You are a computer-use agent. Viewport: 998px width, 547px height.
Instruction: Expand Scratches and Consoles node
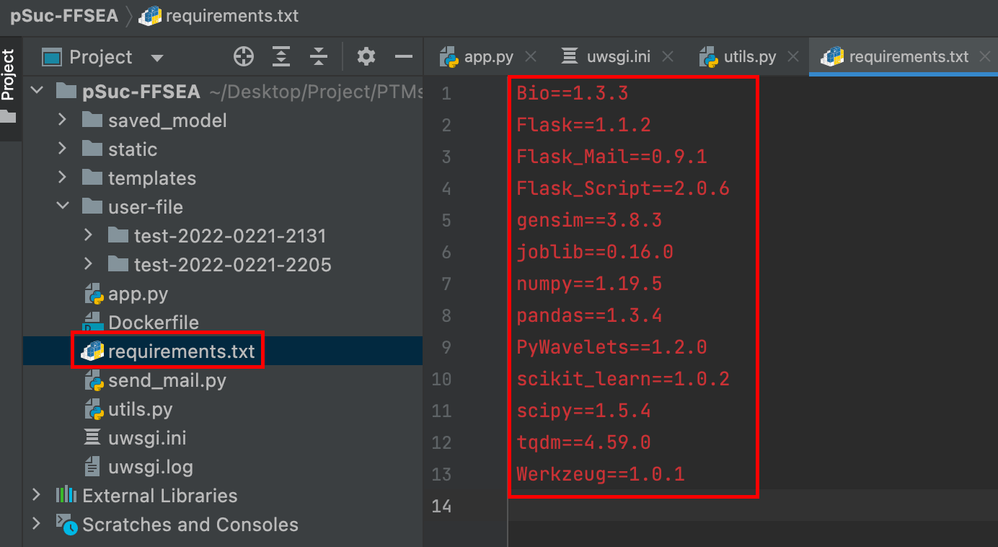pos(36,524)
